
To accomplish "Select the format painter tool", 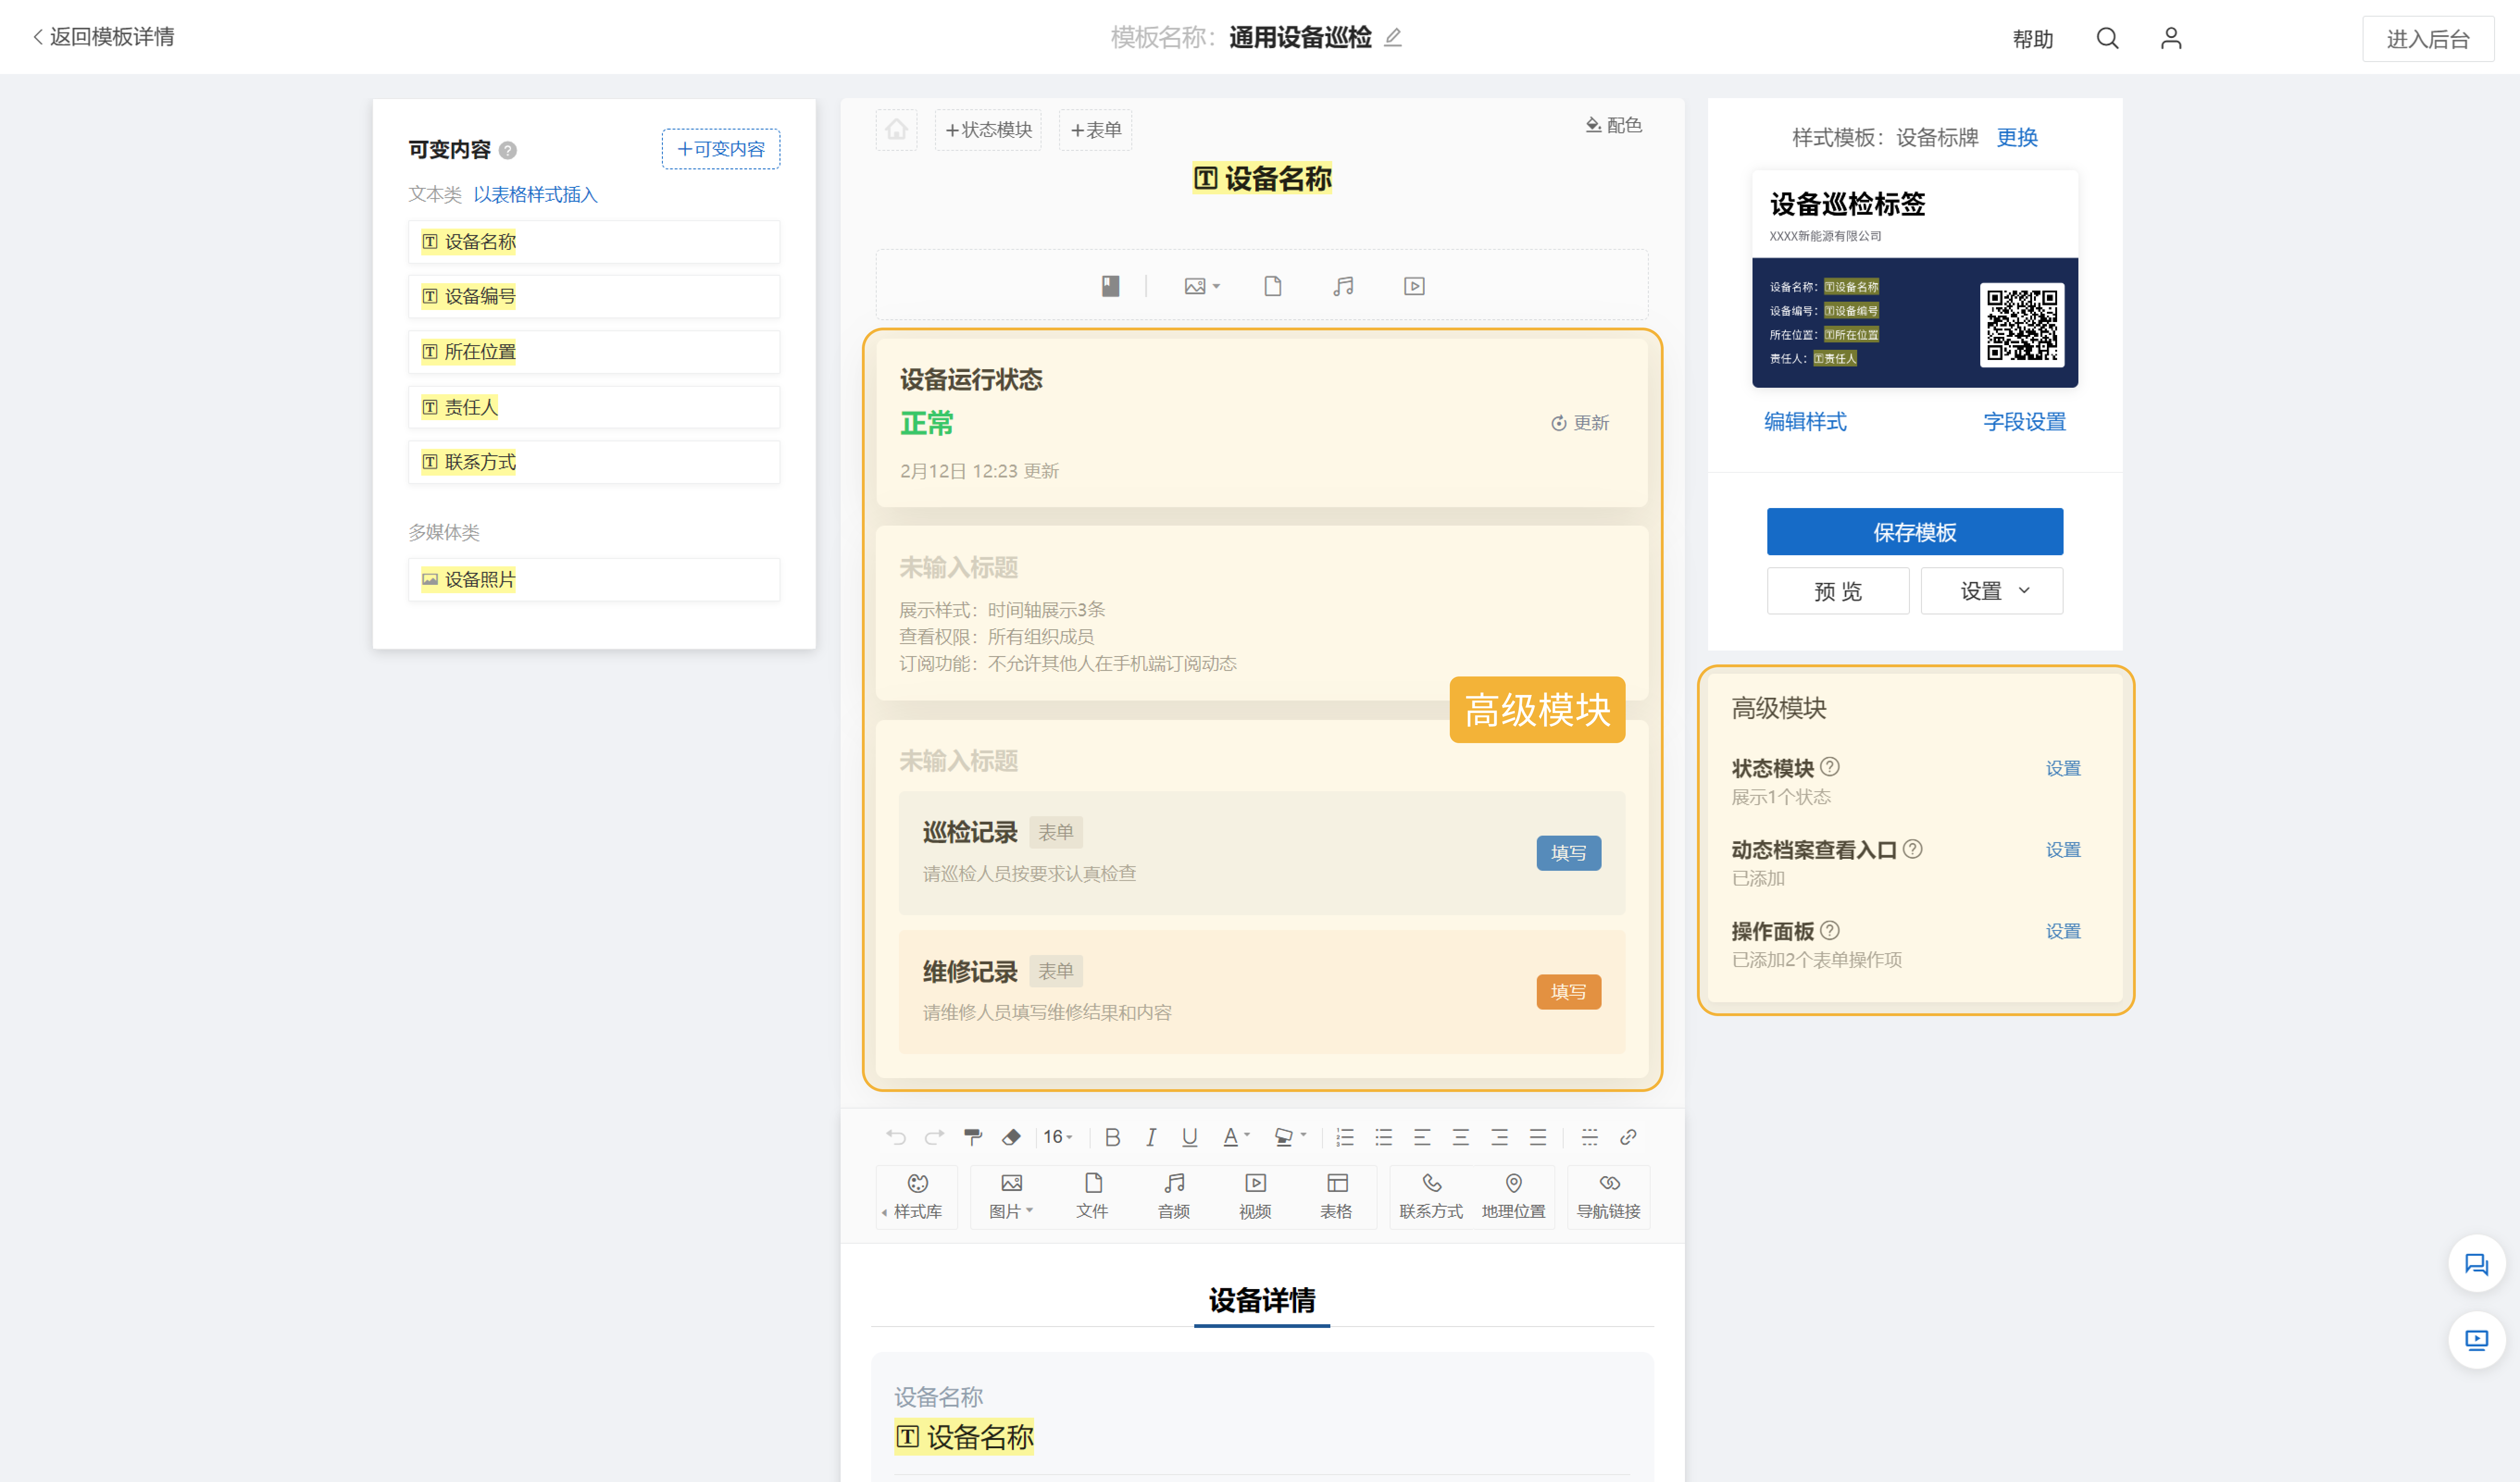I will (972, 1136).
